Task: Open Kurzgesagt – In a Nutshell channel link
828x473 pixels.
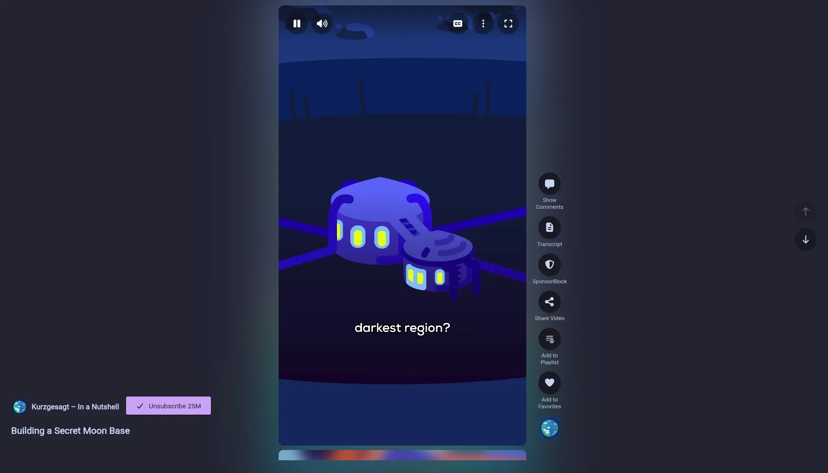Action: tap(75, 407)
